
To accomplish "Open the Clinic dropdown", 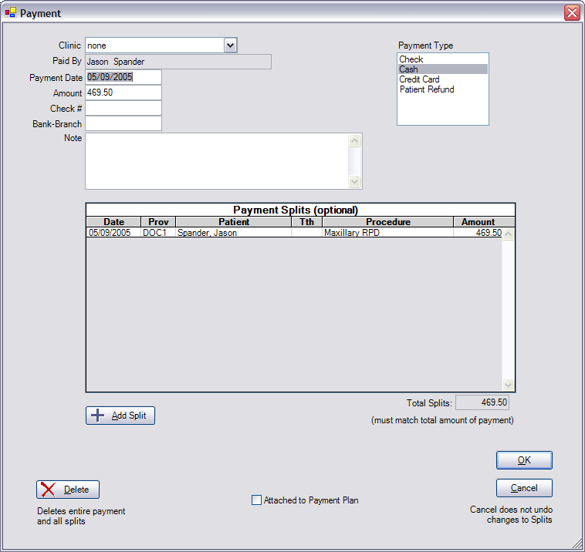I will (230, 45).
